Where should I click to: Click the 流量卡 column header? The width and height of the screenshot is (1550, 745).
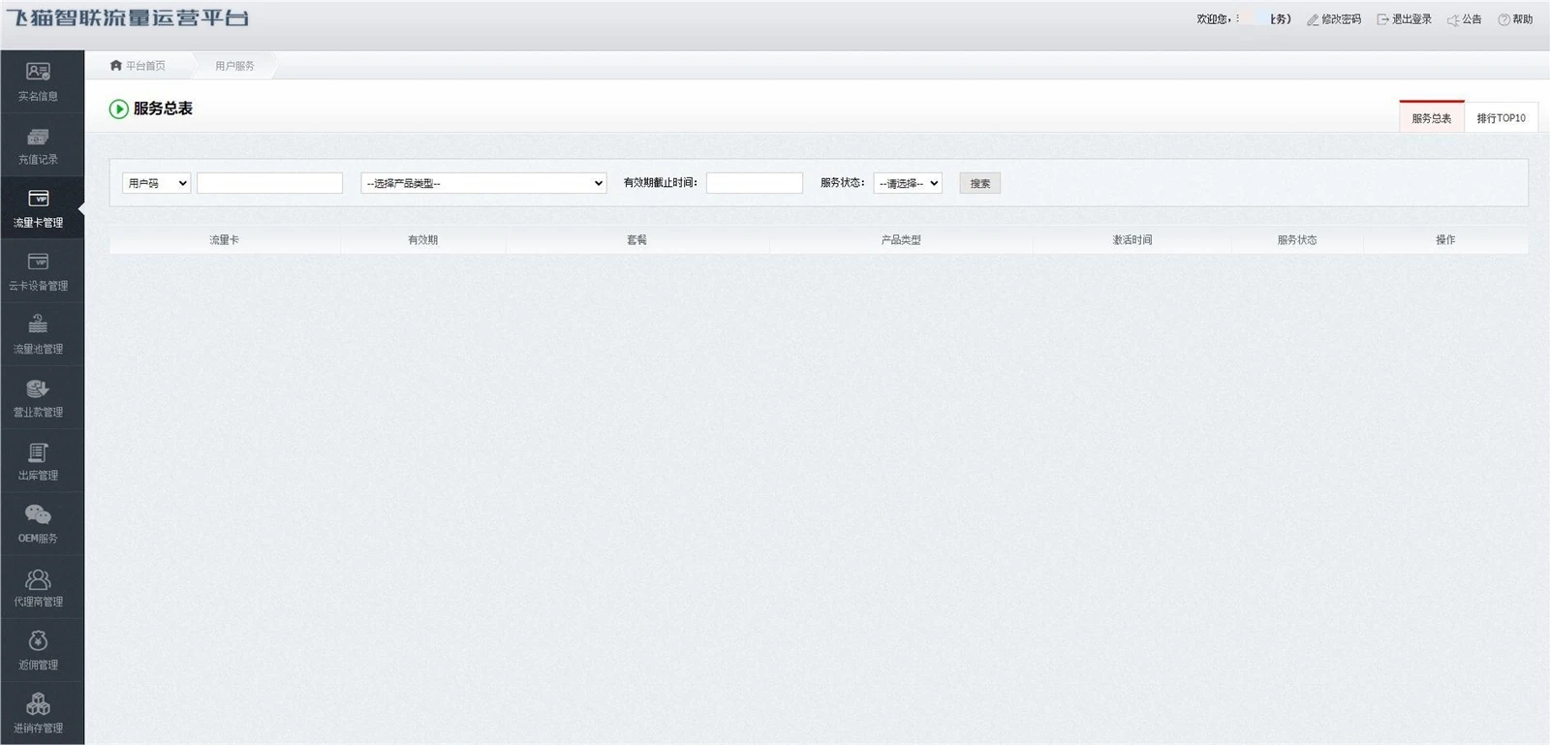coord(224,240)
